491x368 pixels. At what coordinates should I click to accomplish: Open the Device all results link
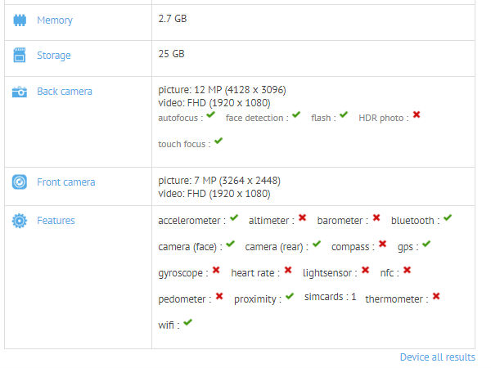tap(438, 357)
